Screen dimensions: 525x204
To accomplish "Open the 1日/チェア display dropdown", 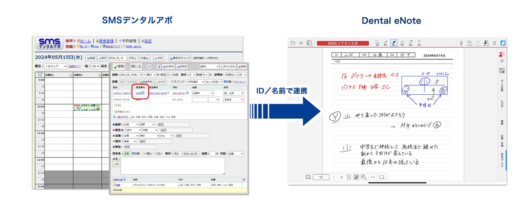I will click(56, 66).
